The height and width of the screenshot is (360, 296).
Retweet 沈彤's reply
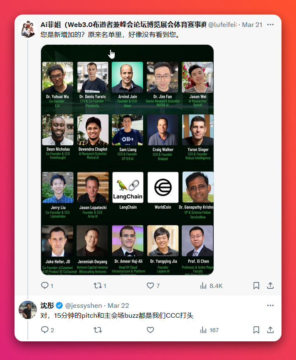coord(98,330)
